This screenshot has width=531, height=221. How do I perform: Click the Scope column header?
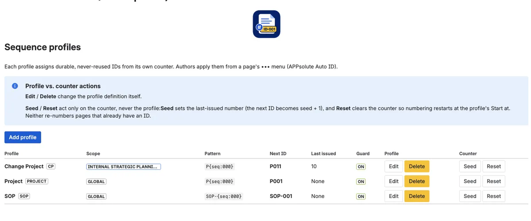tap(93, 154)
